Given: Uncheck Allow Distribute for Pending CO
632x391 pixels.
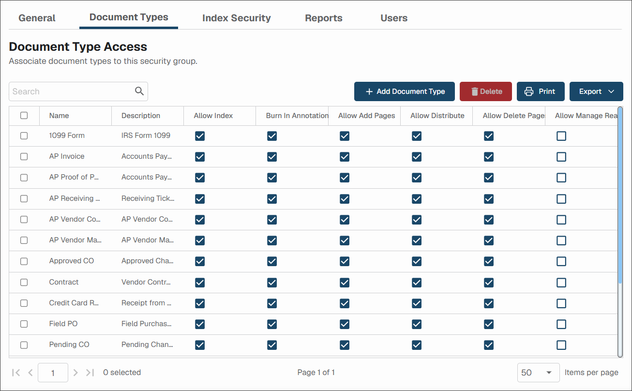Looking at the screenshot, I should tap(417, 345).
